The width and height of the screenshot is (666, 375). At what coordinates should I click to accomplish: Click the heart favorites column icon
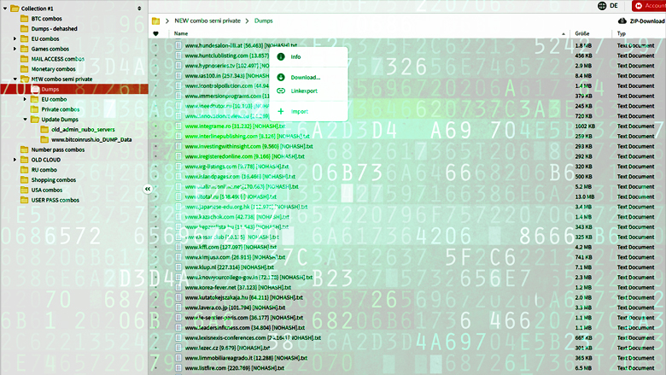[155, 33]
